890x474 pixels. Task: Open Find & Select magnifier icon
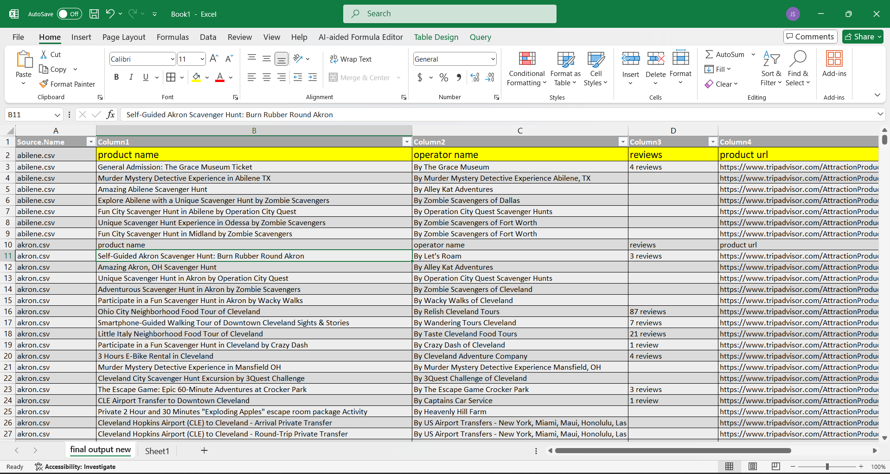point(798,58)
